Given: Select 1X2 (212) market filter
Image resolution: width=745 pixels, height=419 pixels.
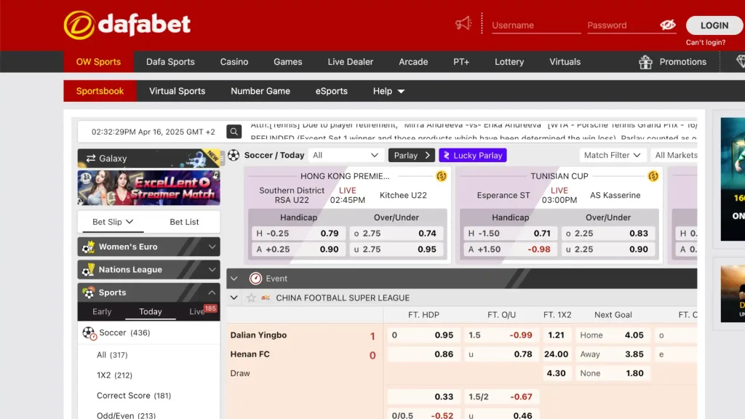Looking at the screenshot, I should [114, 375].
